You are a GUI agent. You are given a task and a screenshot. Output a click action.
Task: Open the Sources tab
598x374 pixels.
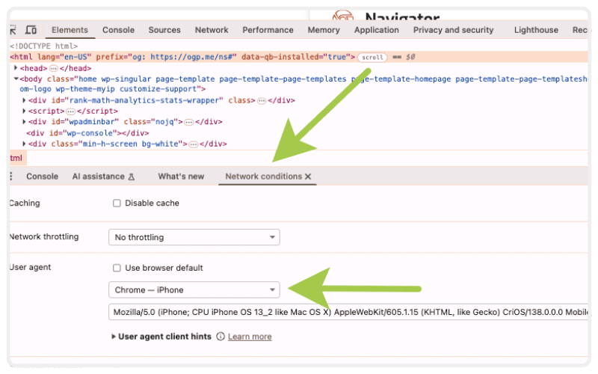pos(164,30)
